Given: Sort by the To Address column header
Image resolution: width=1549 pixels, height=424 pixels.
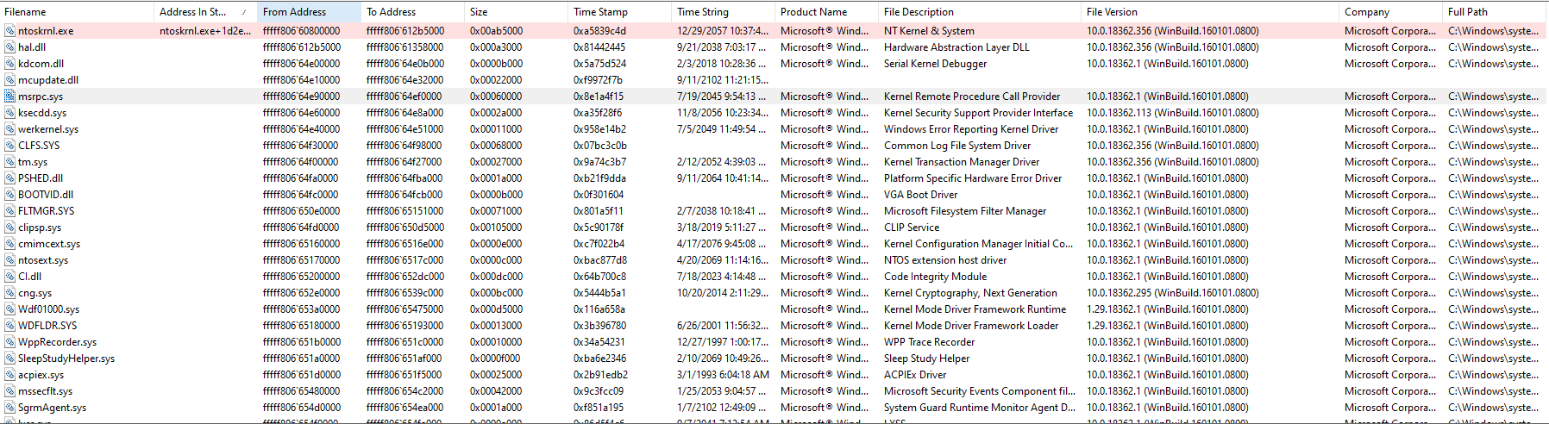Looking at the screenshot, I should 413,12.
